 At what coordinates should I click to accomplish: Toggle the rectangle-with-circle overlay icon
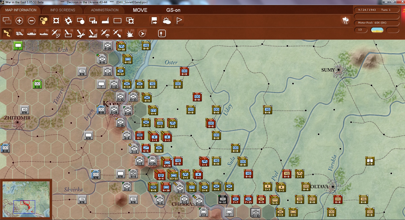(81, 20)
